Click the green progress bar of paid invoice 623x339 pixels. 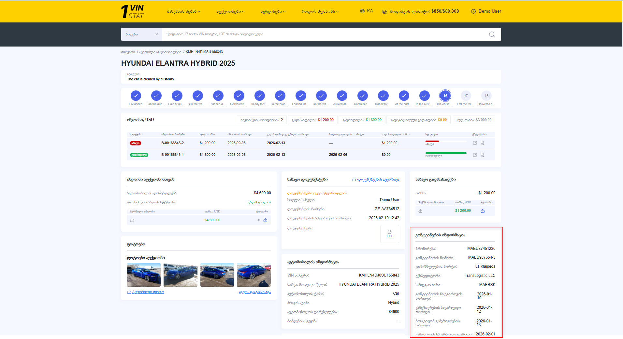pyautogui.click(x=446, y=153)
